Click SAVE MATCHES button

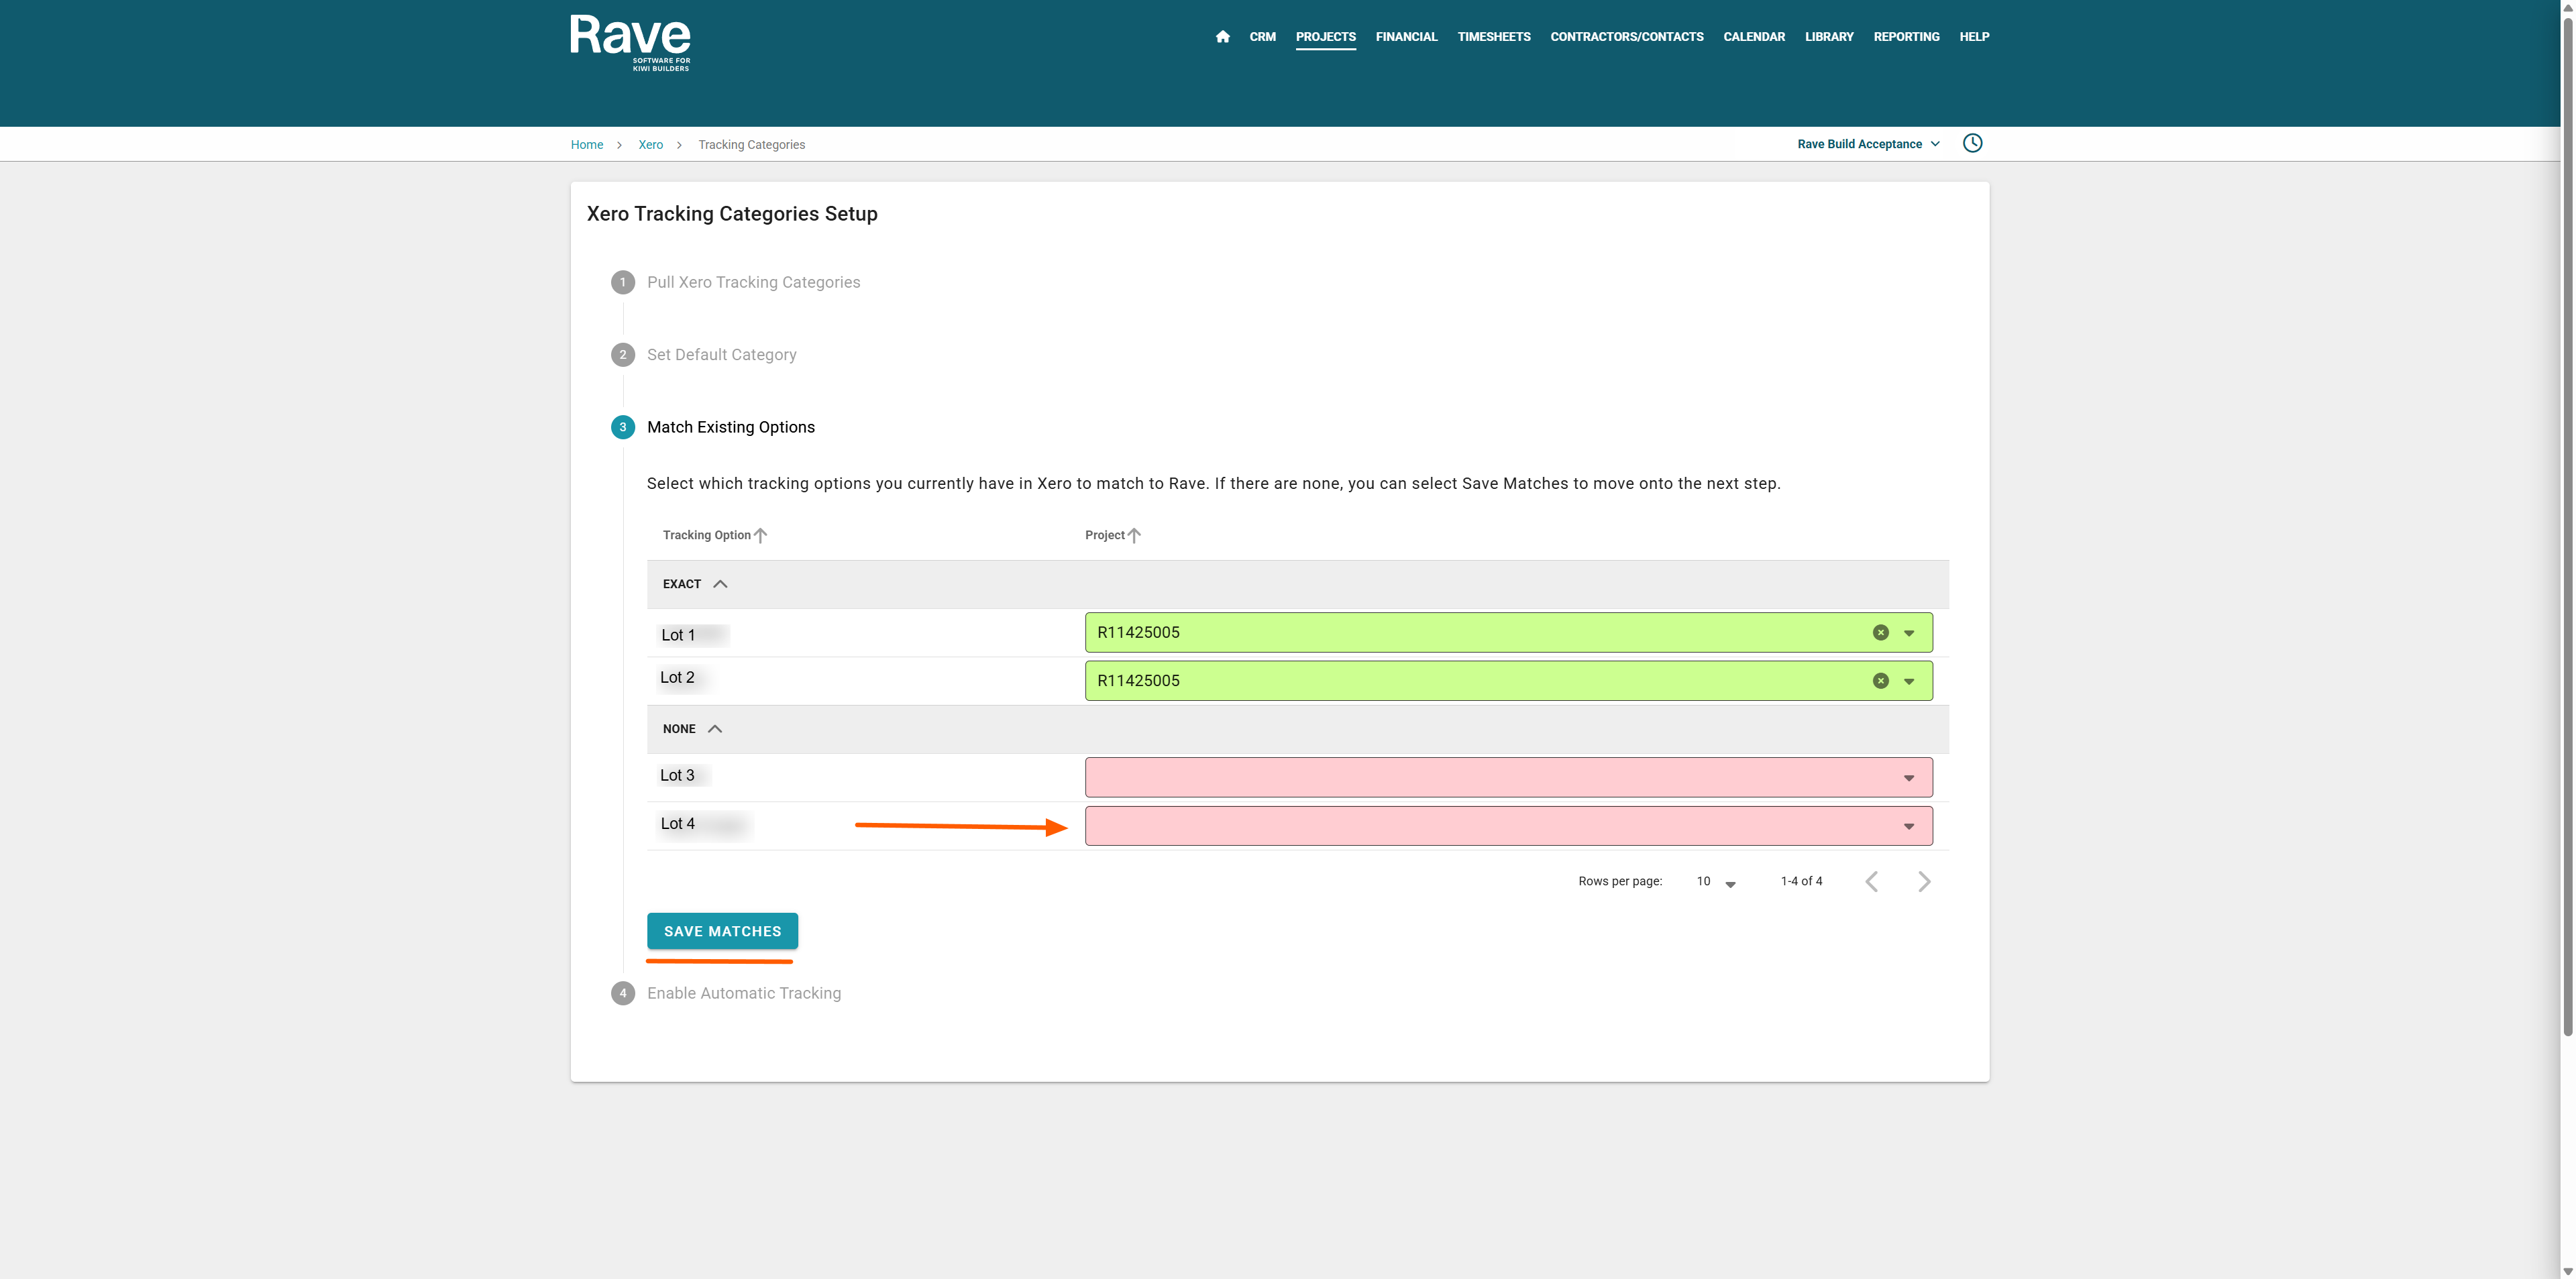click(x=722, y=931)
